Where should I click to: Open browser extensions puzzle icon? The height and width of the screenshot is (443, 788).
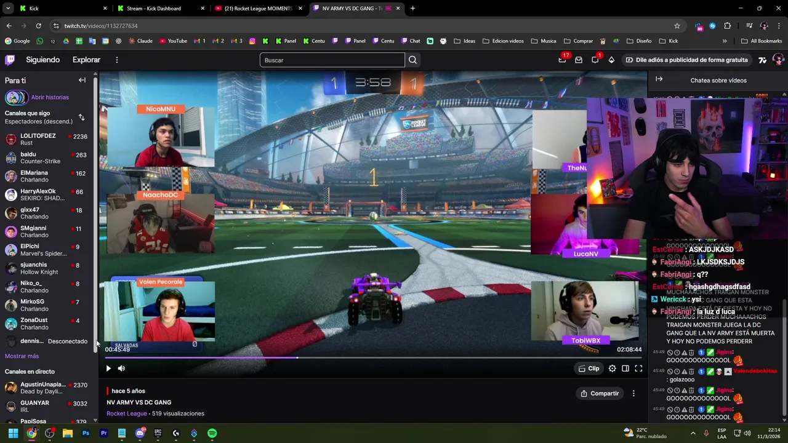(x=728, y=26)
